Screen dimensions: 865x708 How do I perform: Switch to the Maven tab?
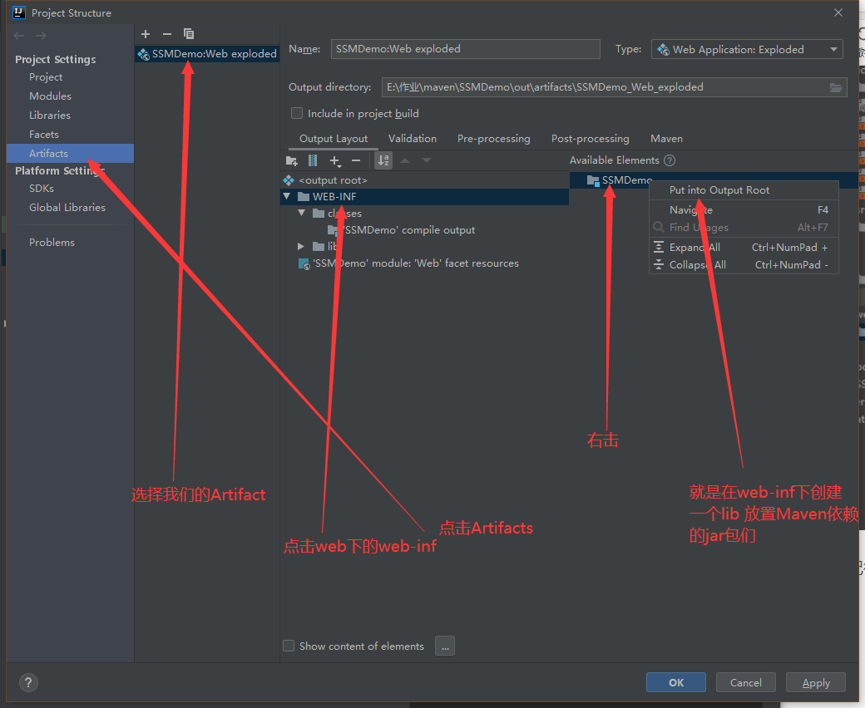coord(666,139)
